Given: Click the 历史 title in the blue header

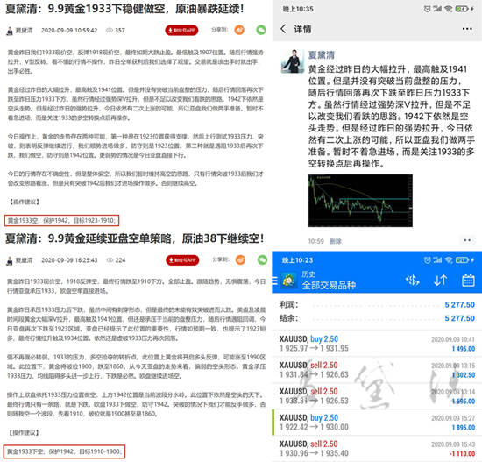Looking at the screenshot, I should (x=308, y=274).
